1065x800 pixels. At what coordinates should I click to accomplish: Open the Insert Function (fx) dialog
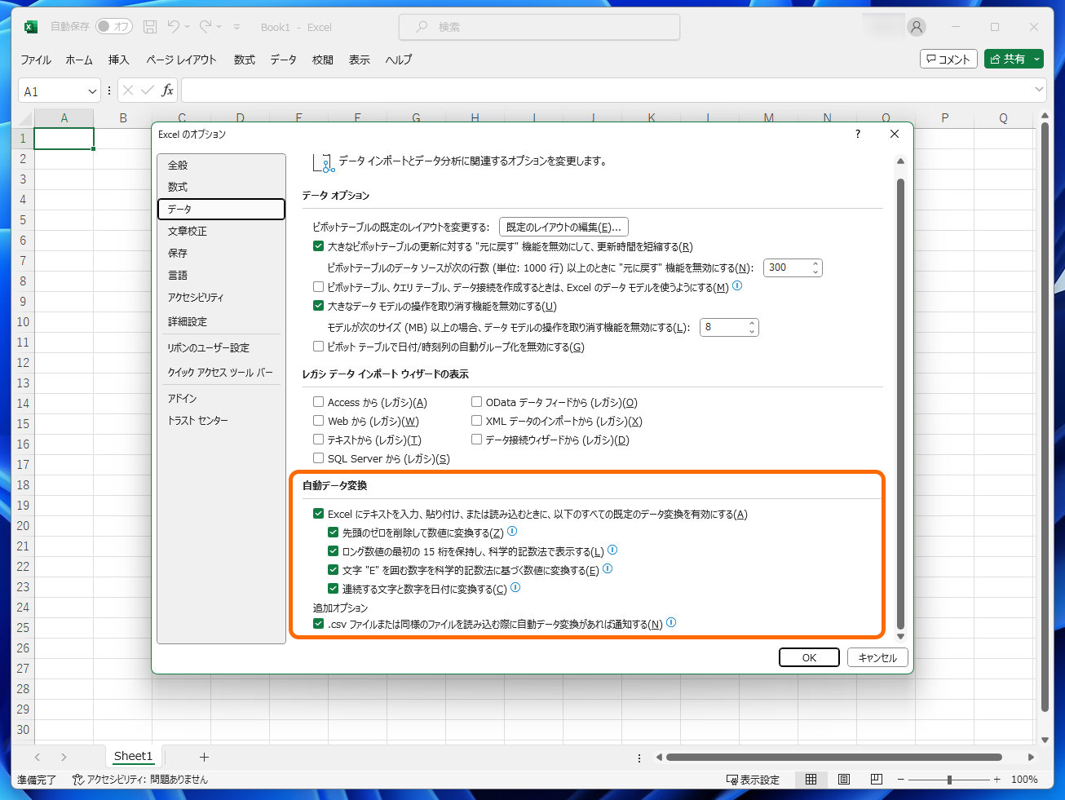[x=166, y=90]
